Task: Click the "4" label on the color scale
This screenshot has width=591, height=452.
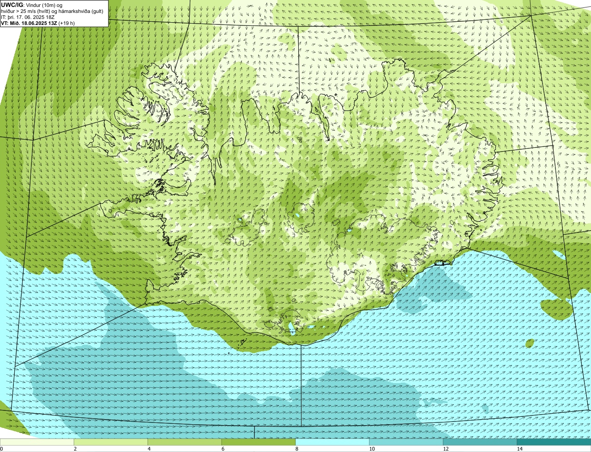Action: coord(149,449)
